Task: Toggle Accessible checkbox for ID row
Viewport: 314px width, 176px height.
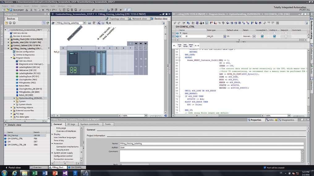Action: click(x=262, y=36)
